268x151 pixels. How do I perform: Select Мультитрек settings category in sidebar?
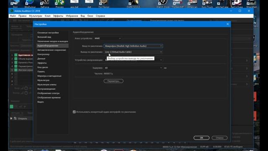pyautogui.click(x=44, y=80)
